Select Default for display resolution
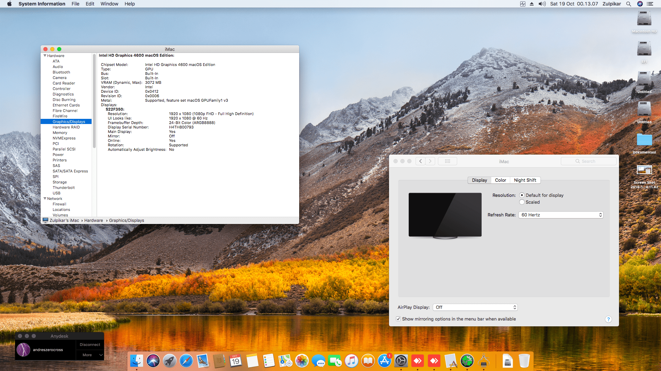 tap(522, 195)
